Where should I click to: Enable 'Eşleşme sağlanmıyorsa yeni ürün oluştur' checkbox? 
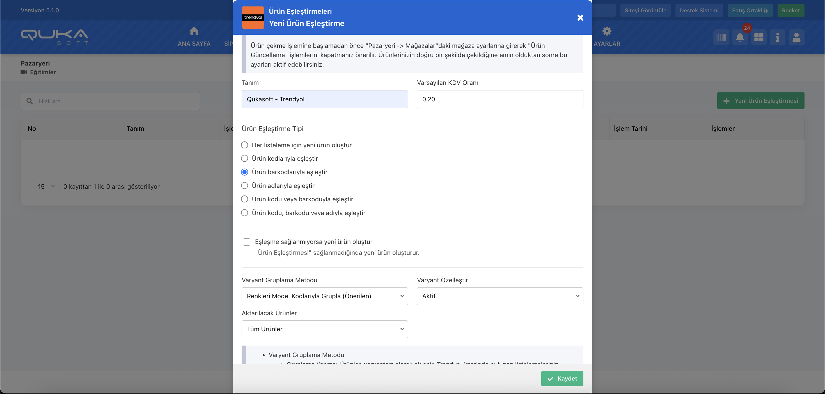[247, 242]
